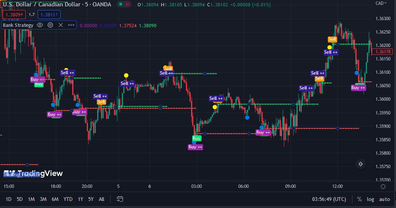This screenshot has width=396, height=208.
Task: Open the CAD currency dropdown
Action: (381, 3)
